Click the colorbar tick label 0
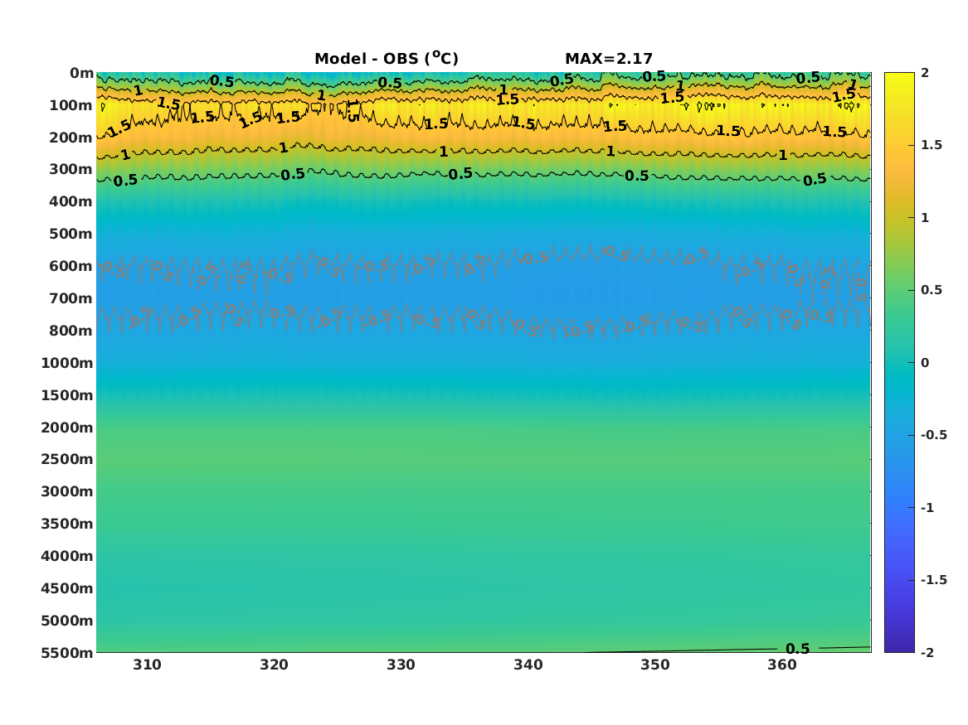 point(925,363)
